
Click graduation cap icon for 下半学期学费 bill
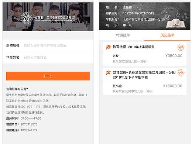(x=109, y=73)
